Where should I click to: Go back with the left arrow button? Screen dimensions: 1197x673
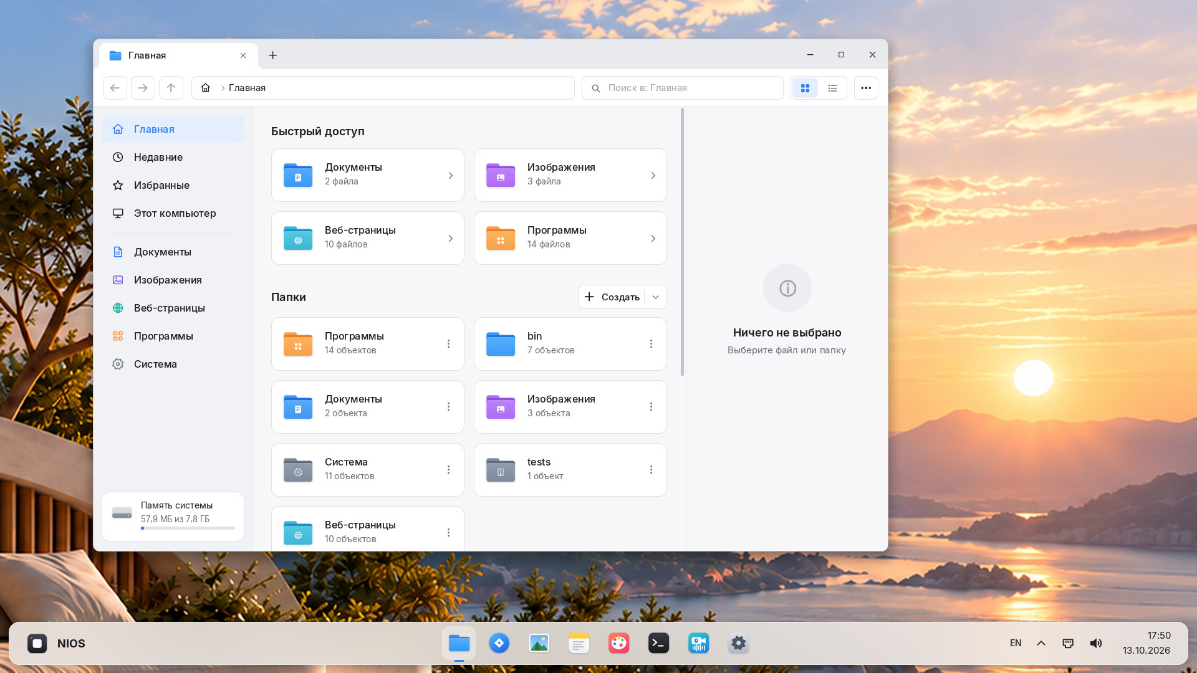click(x=115, y=88)
